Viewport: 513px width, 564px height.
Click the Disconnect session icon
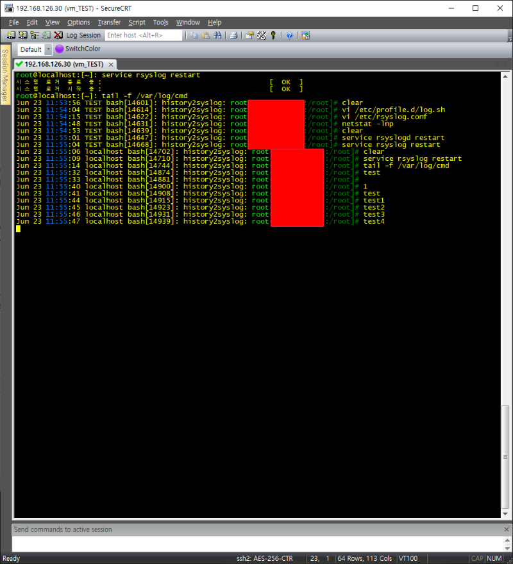pos(58,35)
